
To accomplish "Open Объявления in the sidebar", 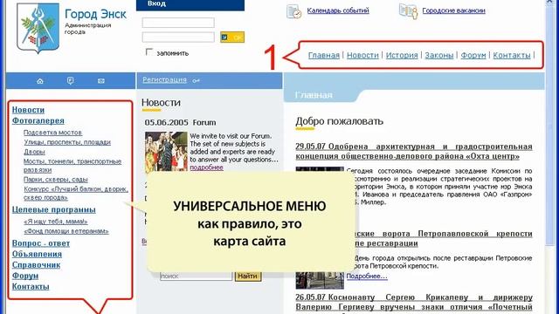I will point(37,254).
